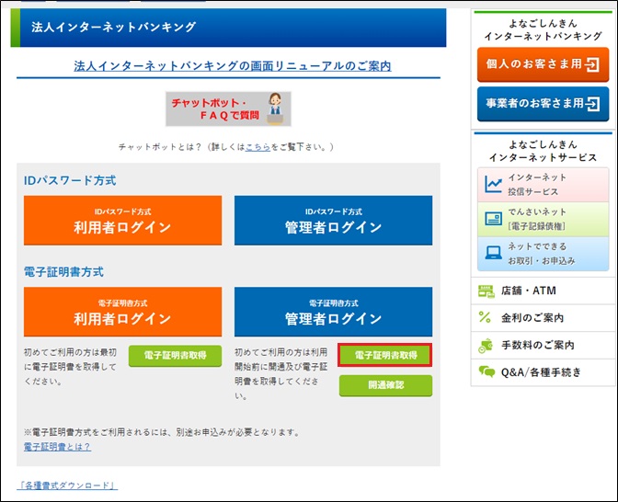The width and height of the screenshot is (618, 502).
Task: Open the 電子証明書とは？ link
Action: (57, 447)
